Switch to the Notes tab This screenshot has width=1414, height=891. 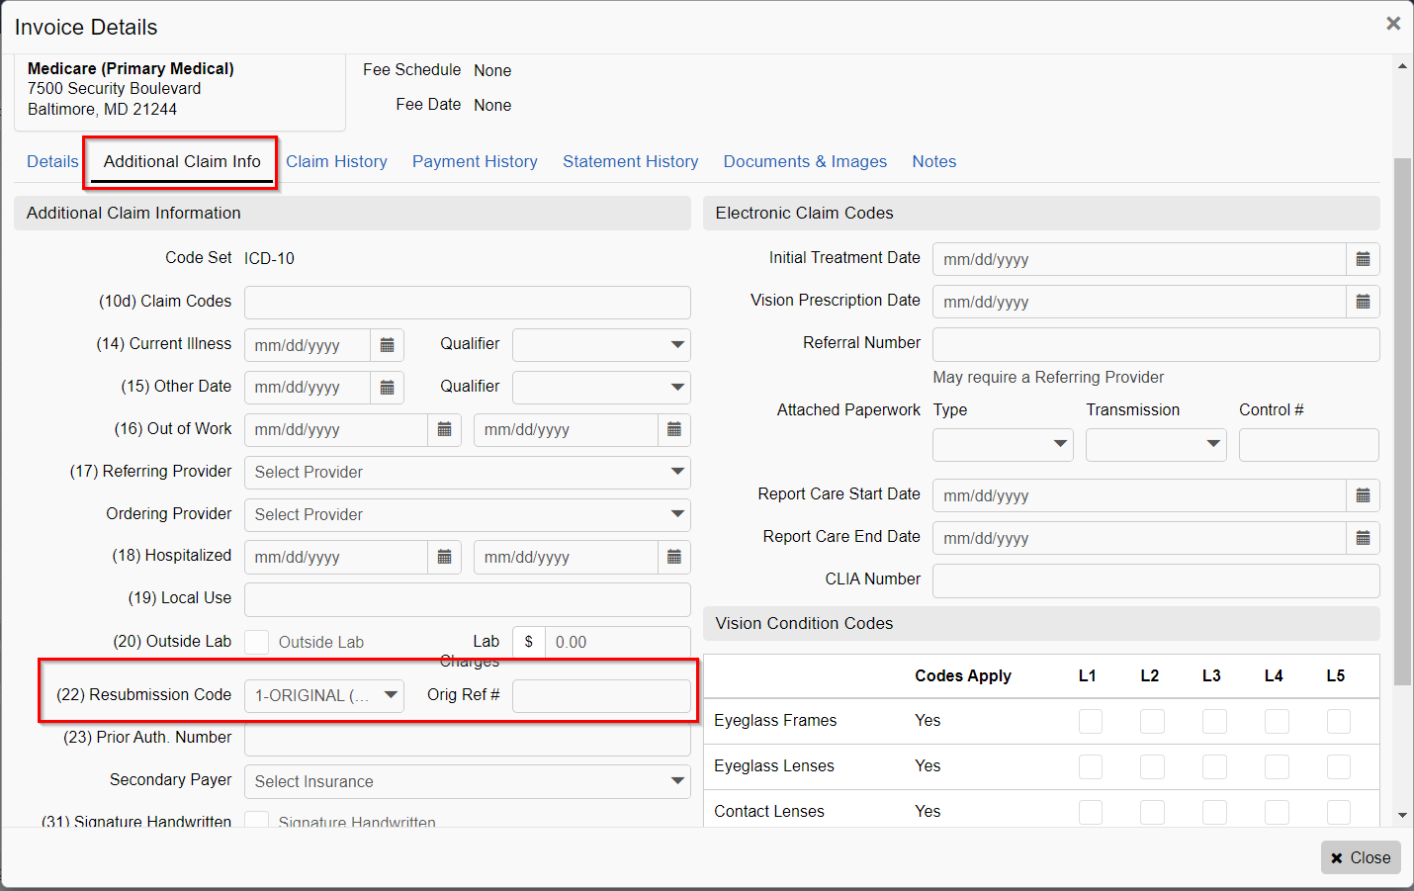933,161
